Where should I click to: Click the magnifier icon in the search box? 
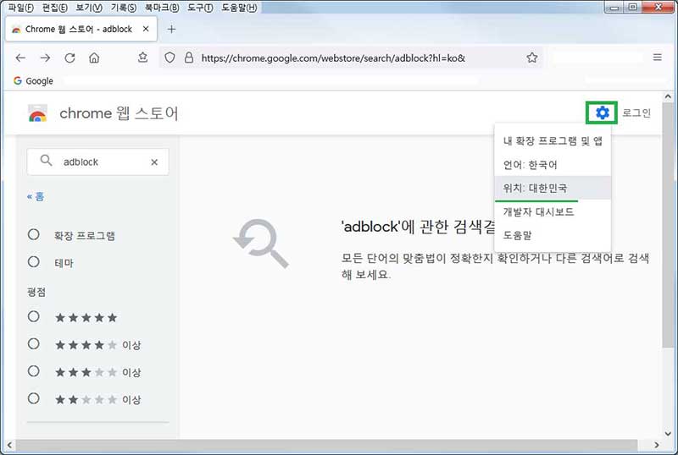(x=47, y=161)
